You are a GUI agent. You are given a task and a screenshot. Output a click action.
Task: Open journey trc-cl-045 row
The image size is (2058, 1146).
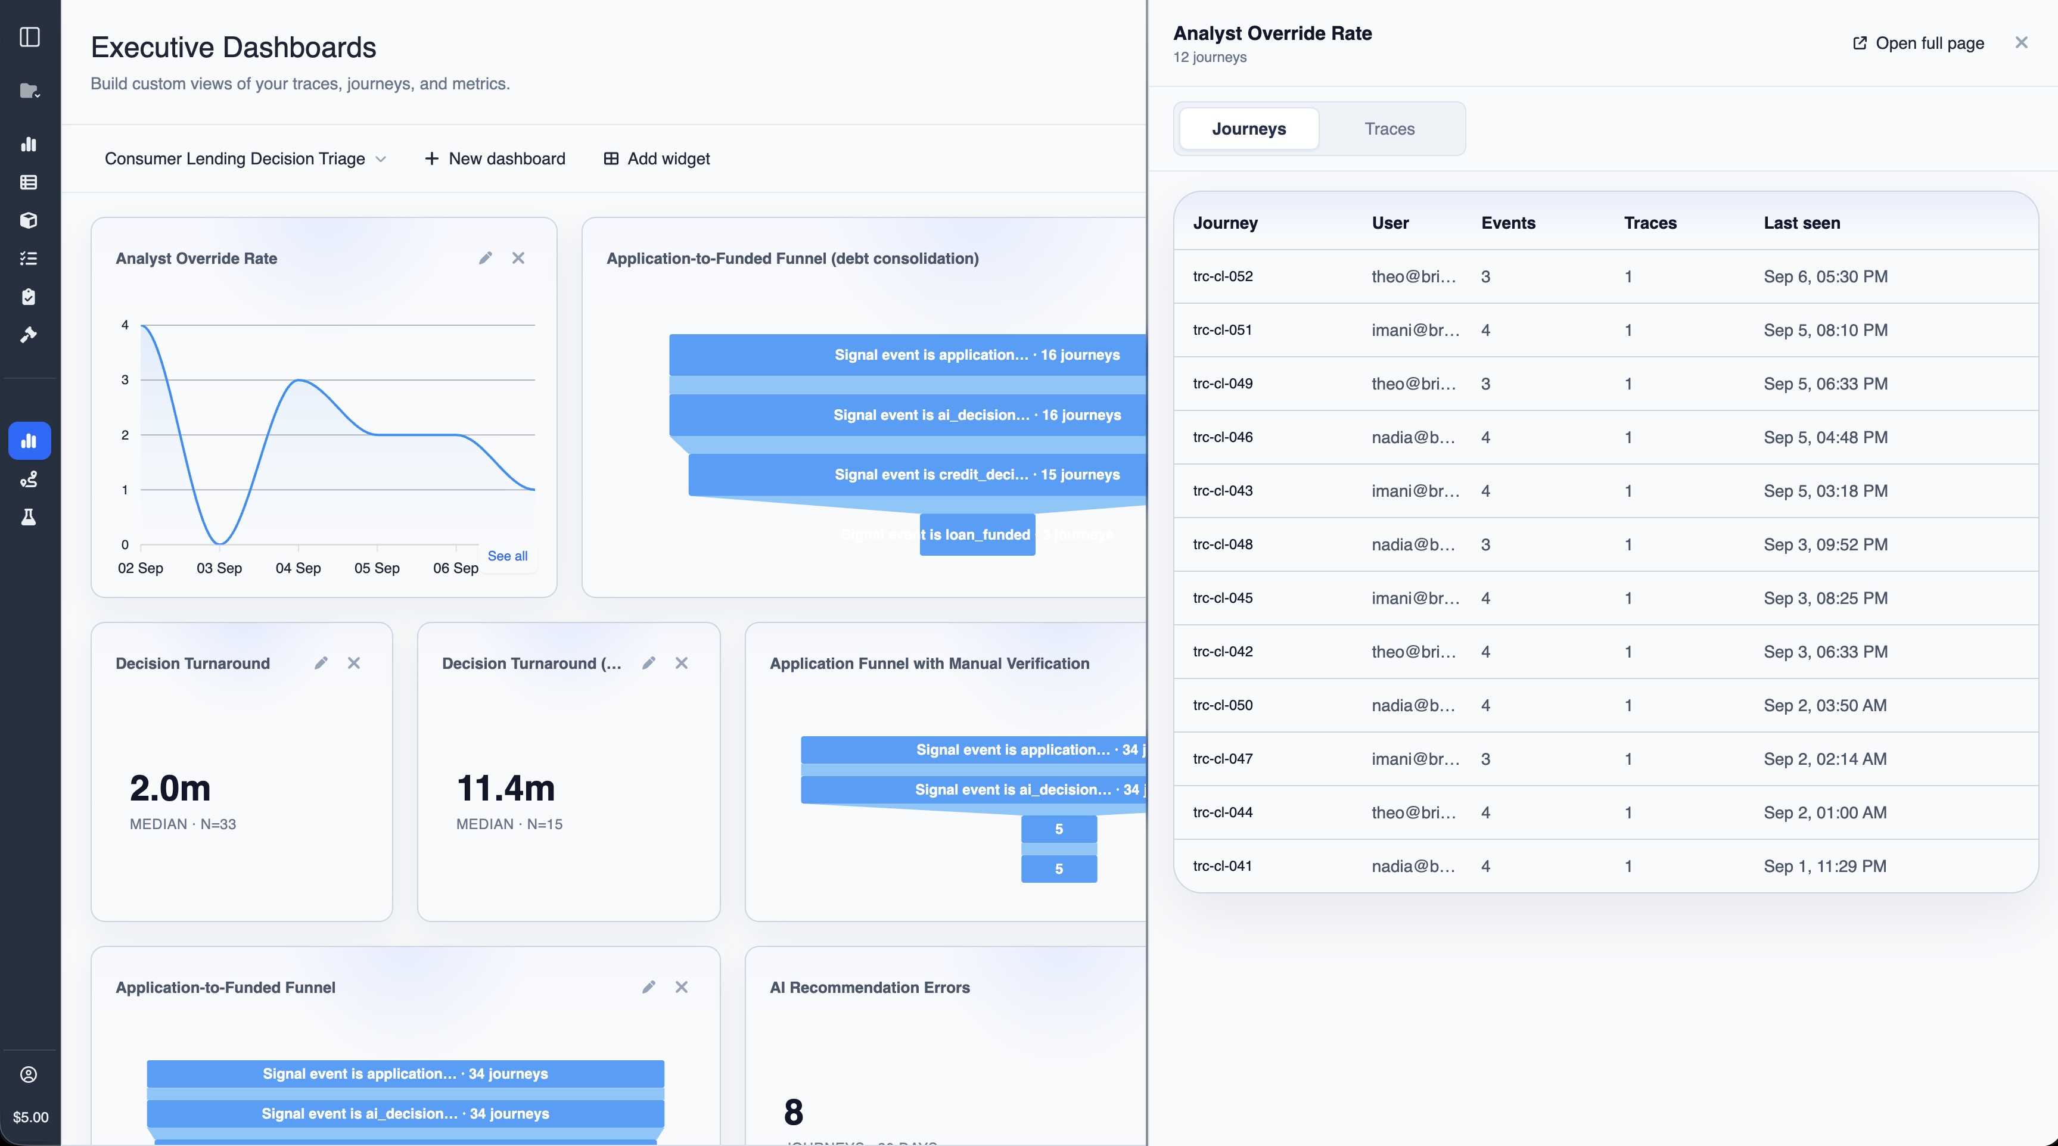[x=1606, y=597]
